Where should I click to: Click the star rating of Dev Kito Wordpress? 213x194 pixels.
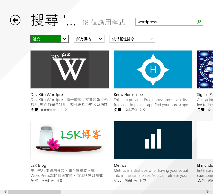48,110
